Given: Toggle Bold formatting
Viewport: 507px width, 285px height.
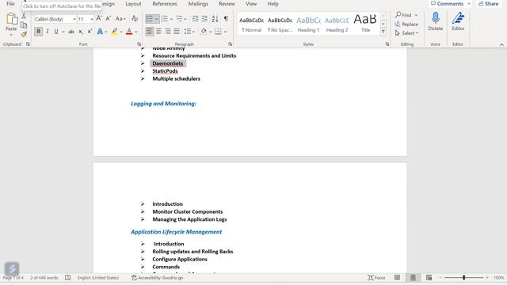Looking at the screenshot, I should tap(39, 32).
